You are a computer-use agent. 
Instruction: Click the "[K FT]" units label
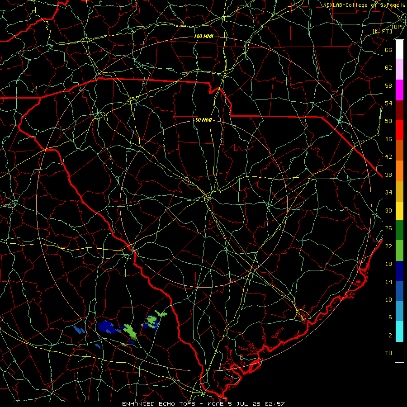tap(382, 32)
